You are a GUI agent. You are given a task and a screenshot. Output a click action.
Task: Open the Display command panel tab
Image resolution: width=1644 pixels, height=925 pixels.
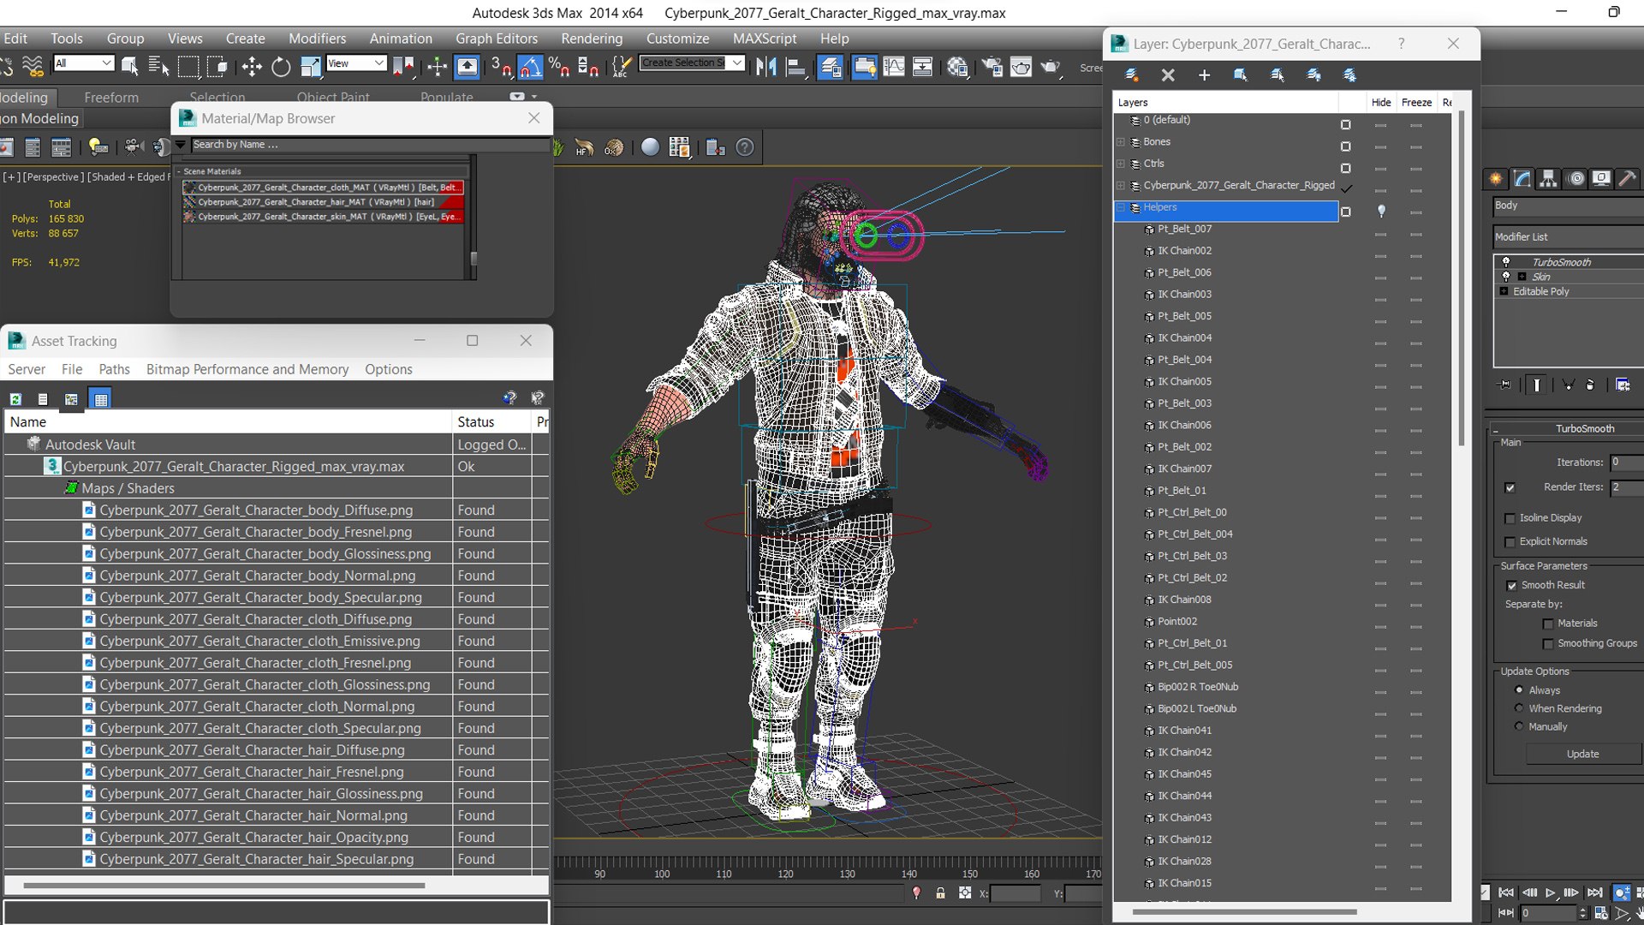(x=1601, y=178)
